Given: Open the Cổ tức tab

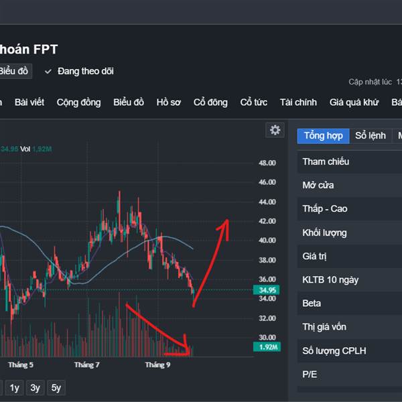Looking at the screenshot, I should 254,103.
